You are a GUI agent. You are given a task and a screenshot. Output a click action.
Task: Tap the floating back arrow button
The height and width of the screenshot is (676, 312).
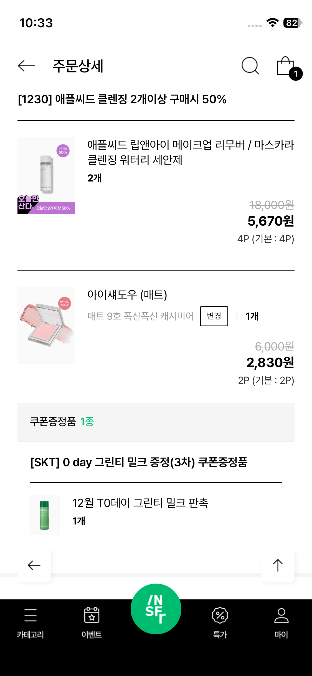point(34,565)
